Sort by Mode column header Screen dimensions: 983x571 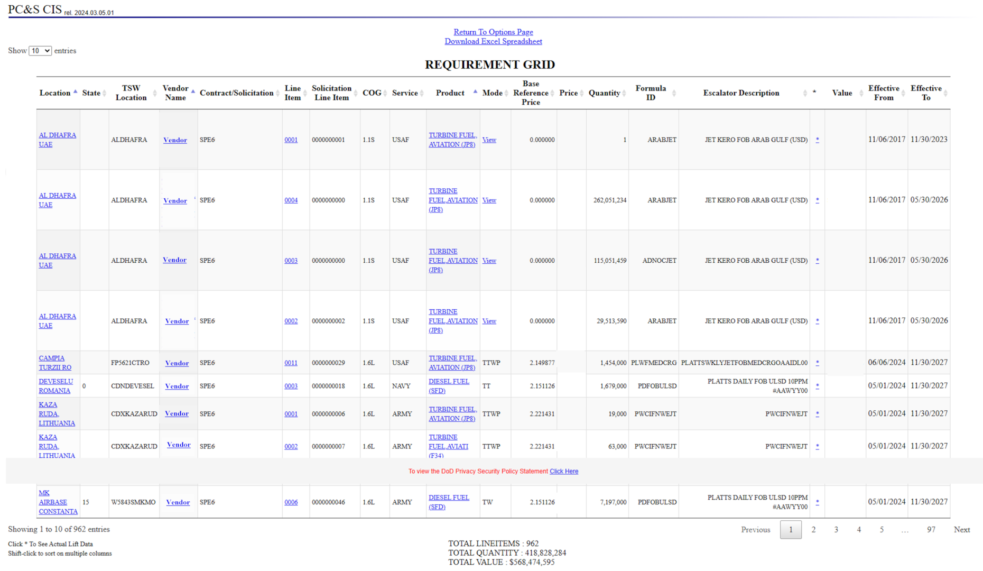pos(495,93)
